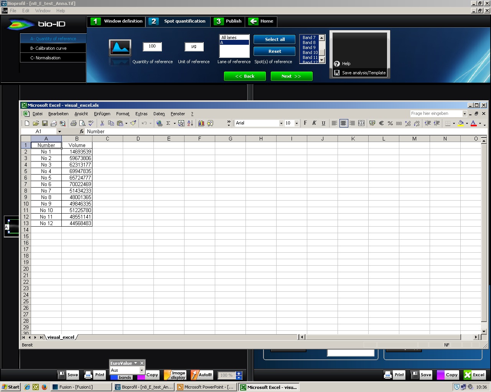Screen dimensions: 491x392
Task: Open the Chart Wizard icon
Action: (x=201, y=123)
